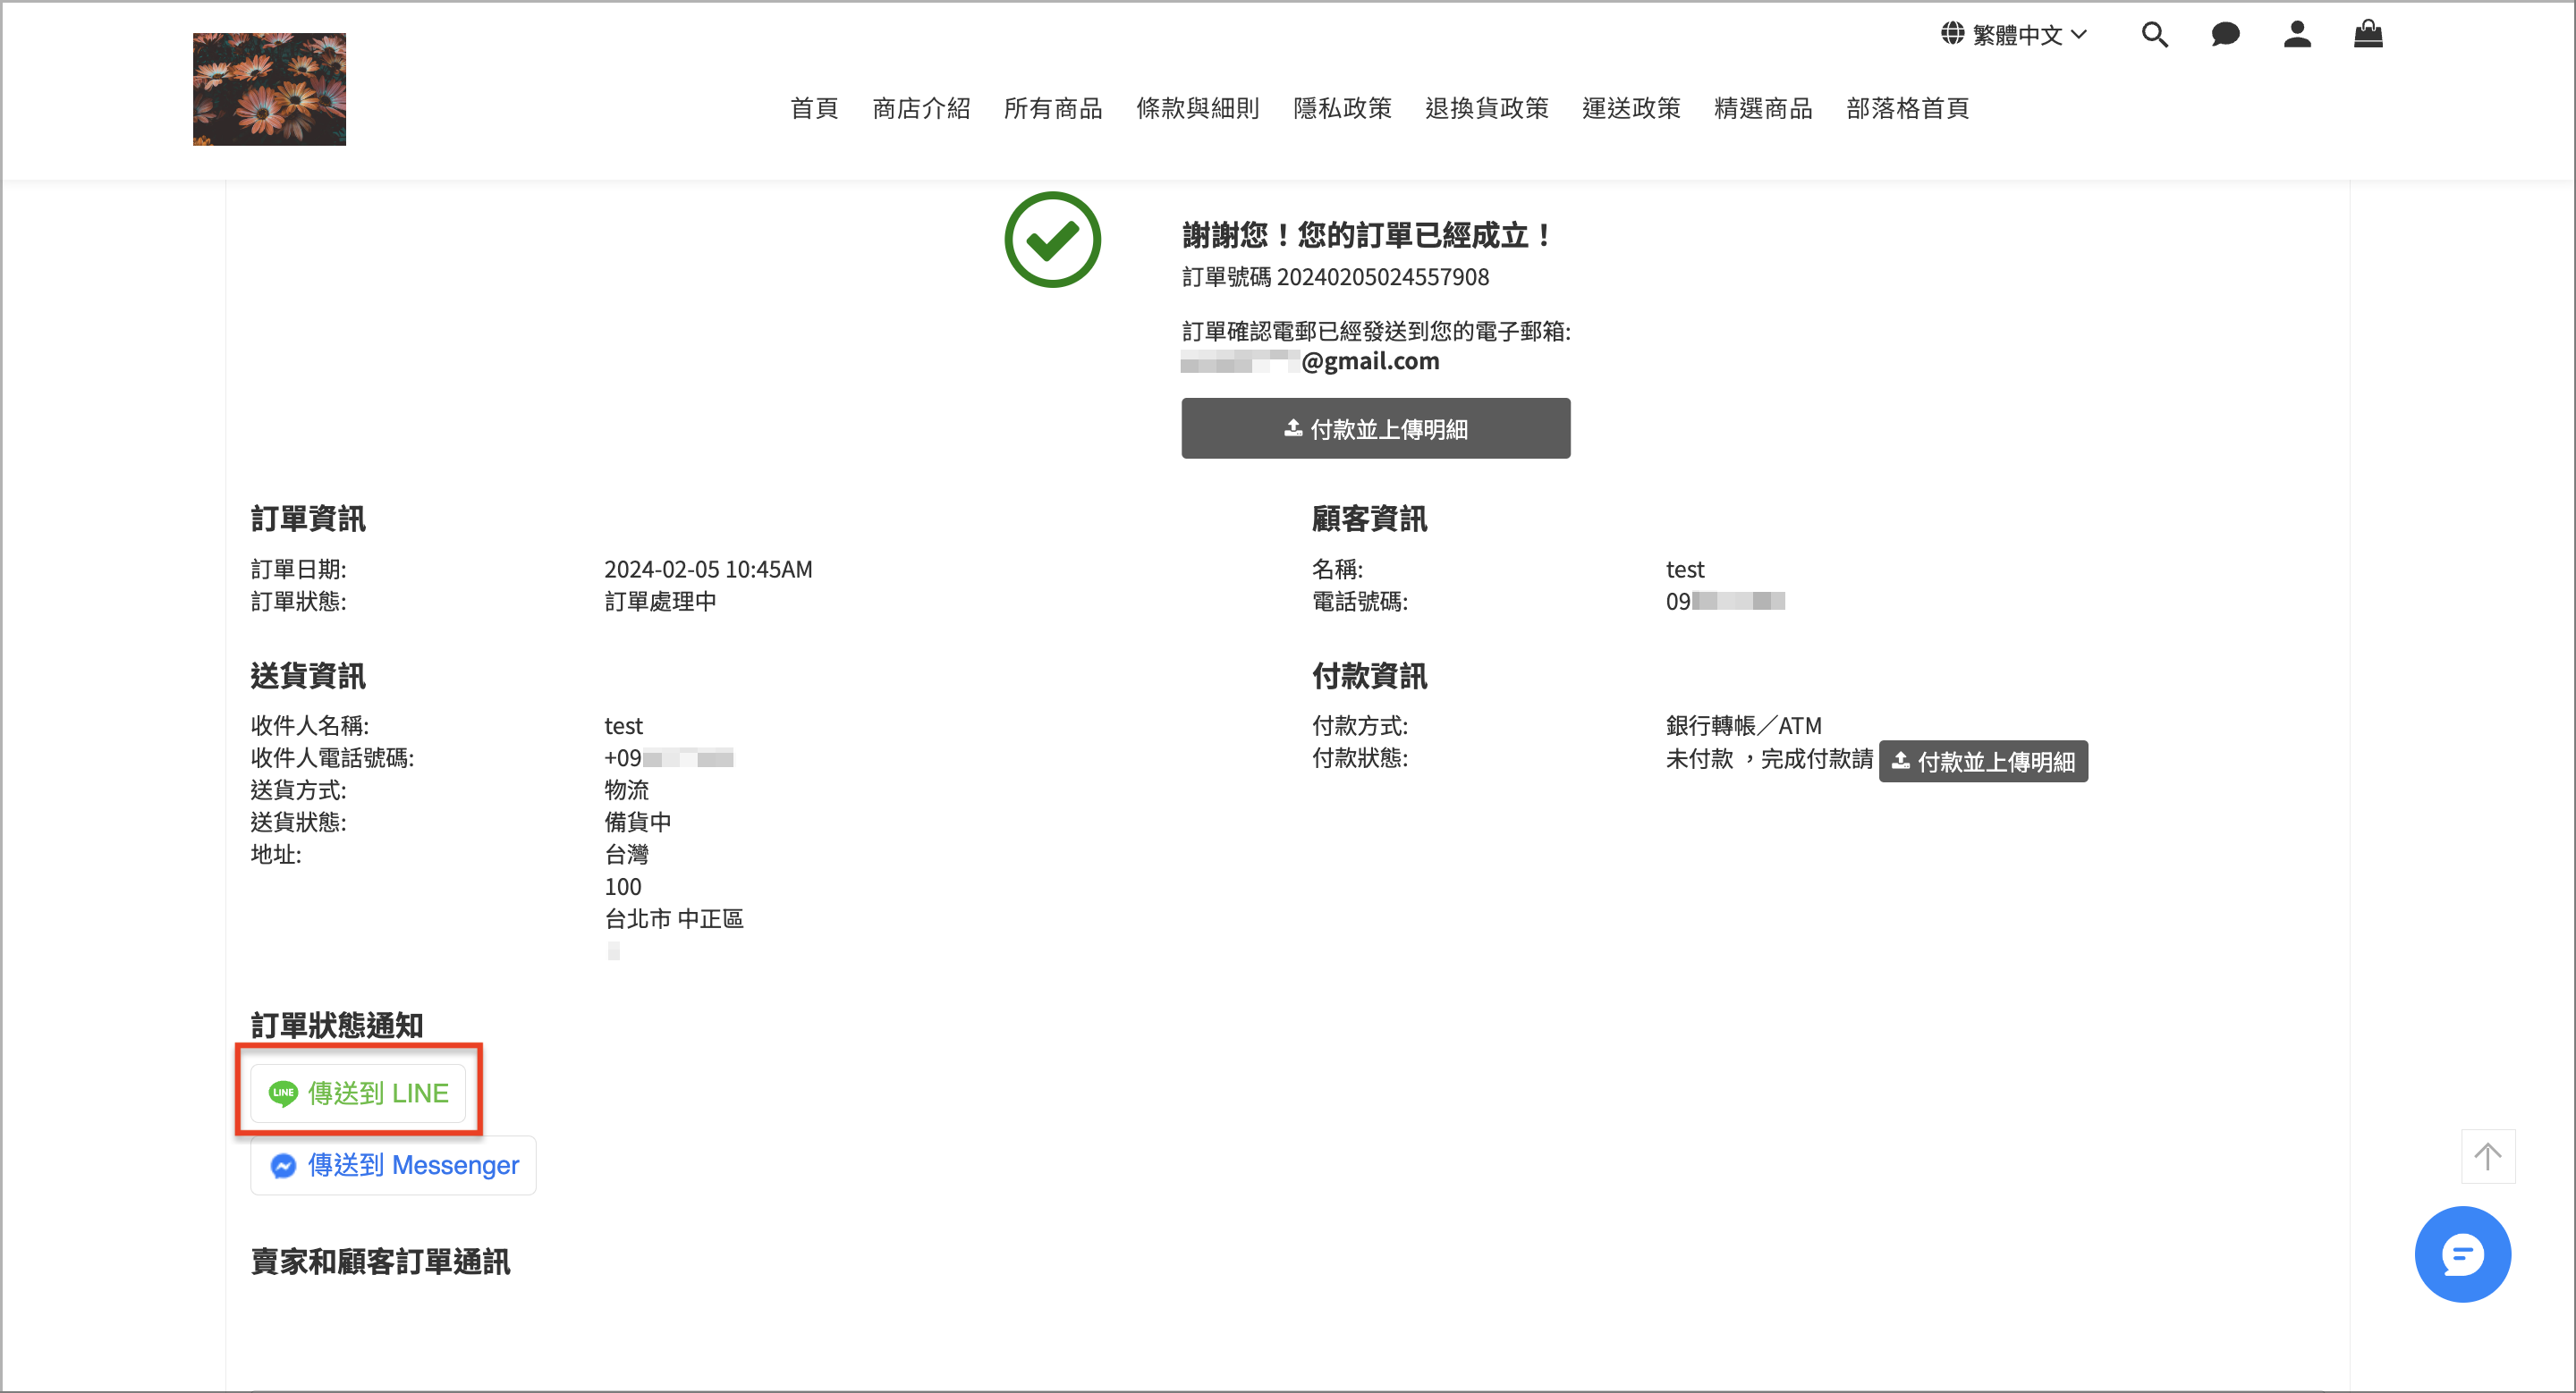Image resolution: width=2576 pixels, height=1393 pixels.
Task: Click the store logo flower image
Action: 269,89
